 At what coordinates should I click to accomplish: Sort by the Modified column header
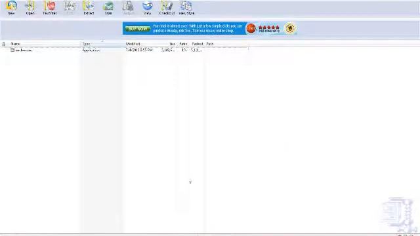point(133,44)
